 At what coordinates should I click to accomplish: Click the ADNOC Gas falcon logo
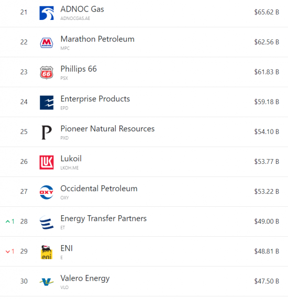(x=47, y=13)
